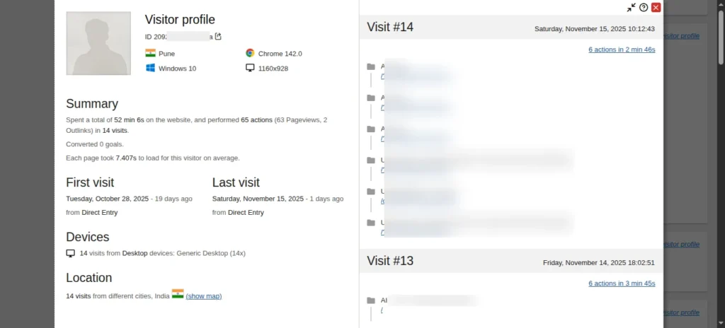Click the topmost background "visitor profile" link
The width and height of the screenshot is (725, 328).
tap(681, 35)
